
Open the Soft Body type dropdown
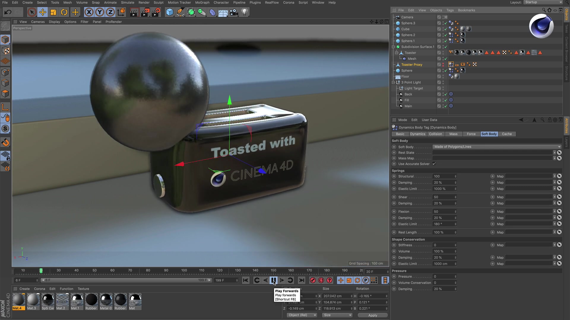[x=497, y=147]
